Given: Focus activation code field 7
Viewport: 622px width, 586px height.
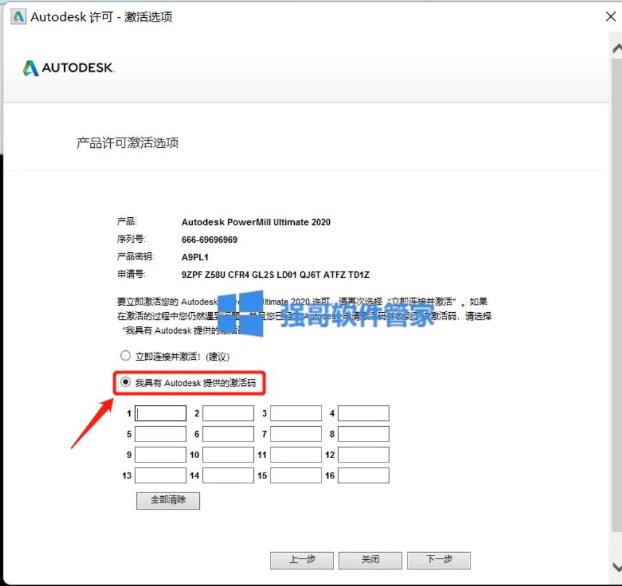Looking at the screenshot, I should (x=296, y=434).
